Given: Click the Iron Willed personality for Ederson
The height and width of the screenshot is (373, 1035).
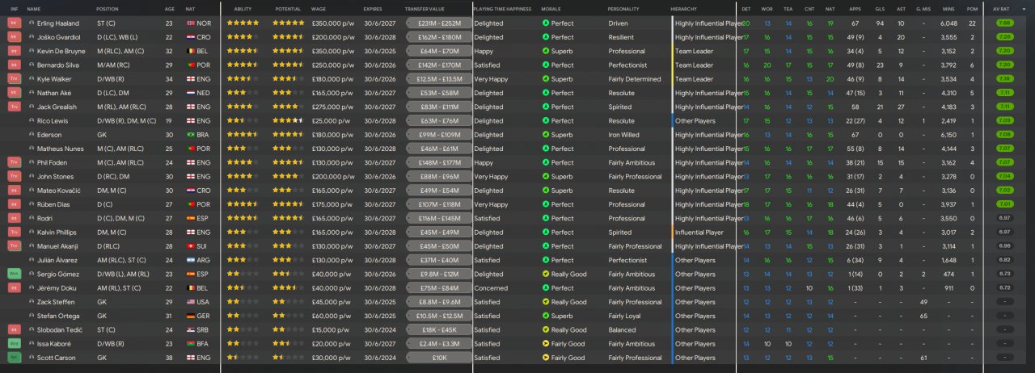Looking at the screenshot, I should coord(623,135).
